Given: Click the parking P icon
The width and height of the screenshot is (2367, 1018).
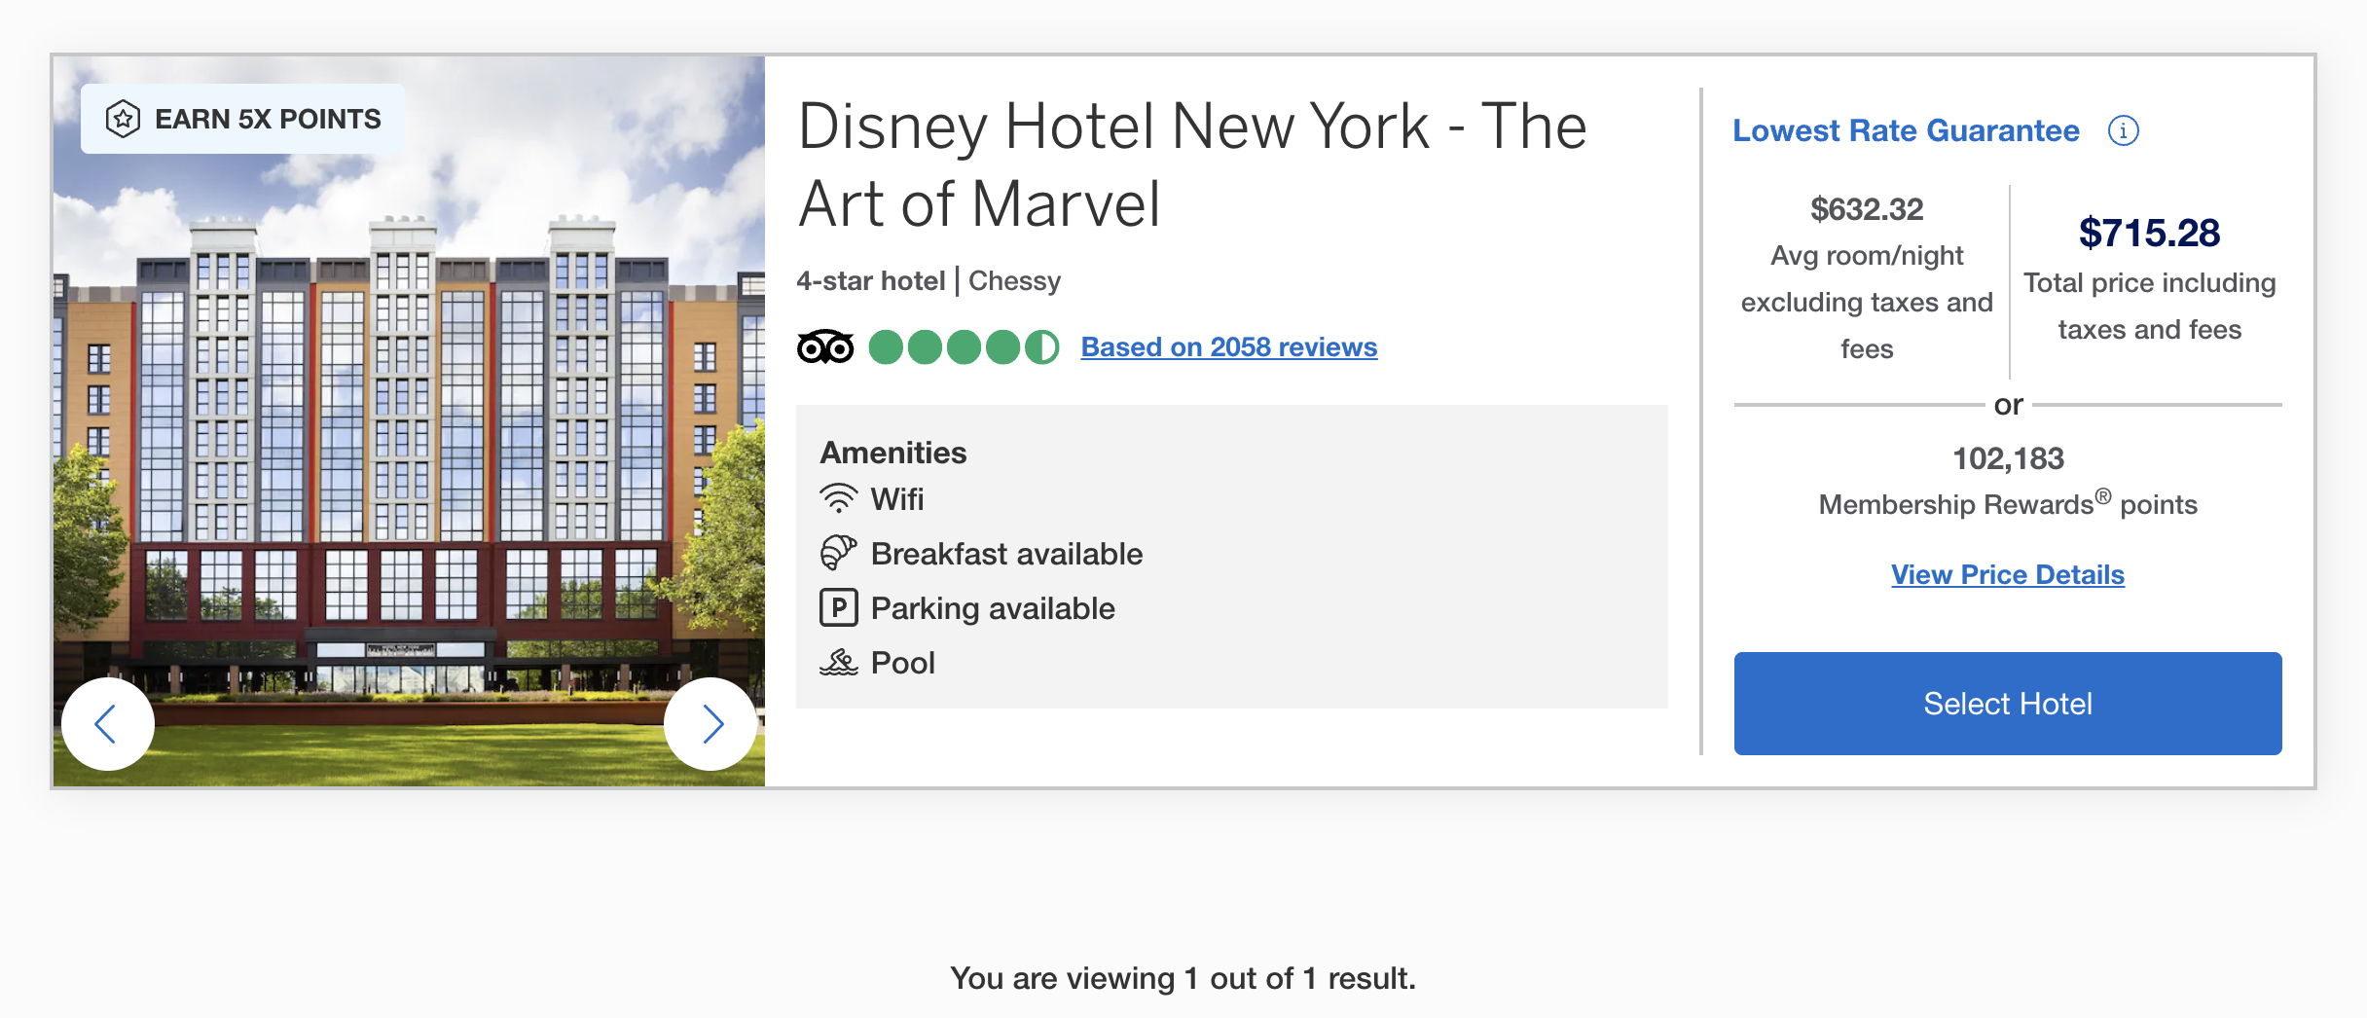Looking at the screenshot, I should click(x=838, y=607).
